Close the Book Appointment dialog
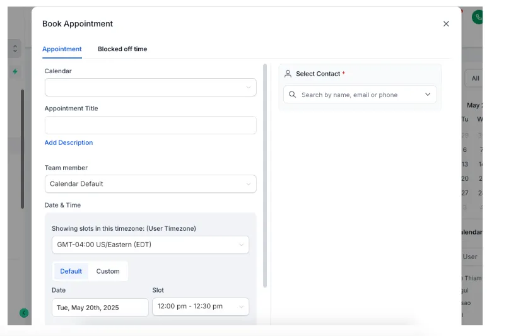 446,24
